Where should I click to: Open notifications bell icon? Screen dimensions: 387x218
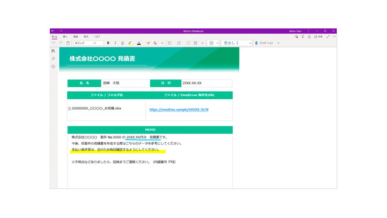pyautogui.click(x=309, y=37)
